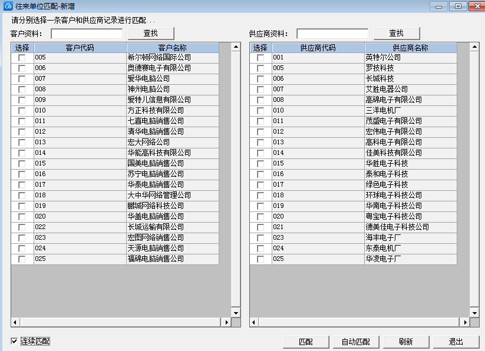The image size is (485, 351).
Task: Select supplier name 华凌电子厂
Action: click(x=383, y=259)
